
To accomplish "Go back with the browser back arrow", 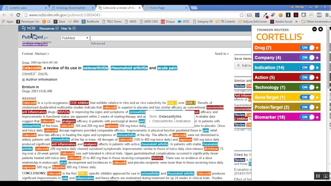I will coord(4,15).
